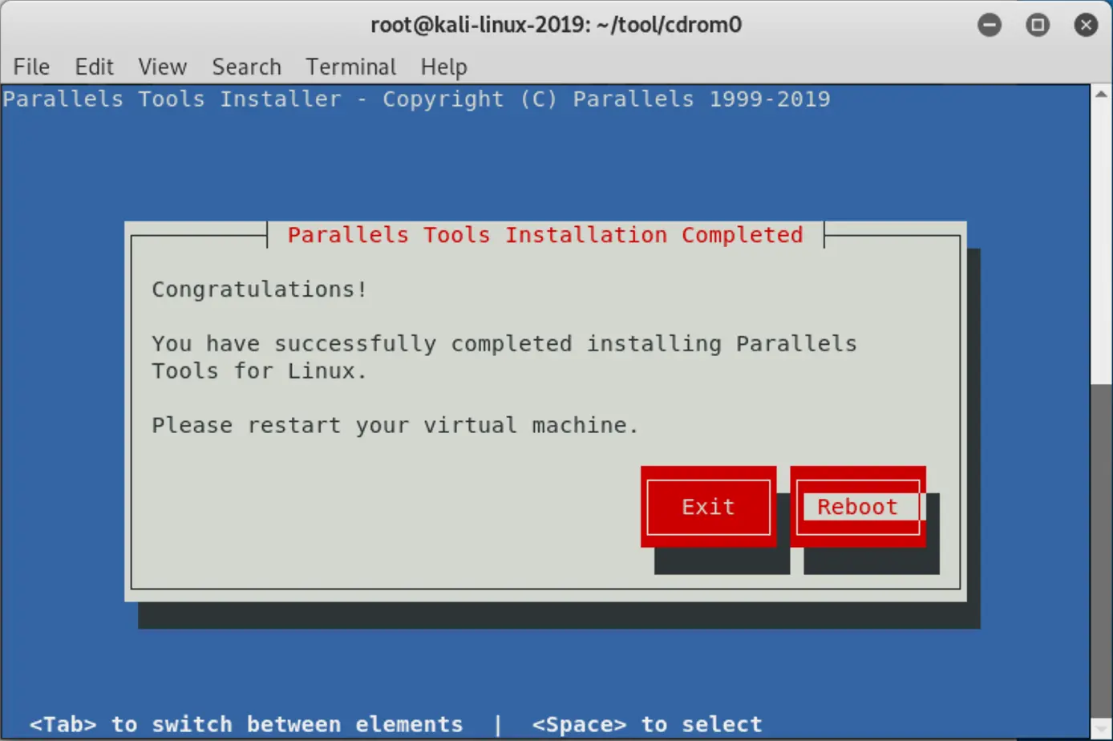This screenshot has height=741, width=1113.
Task: Open the Terminal menu
Action: pos(350,67)
